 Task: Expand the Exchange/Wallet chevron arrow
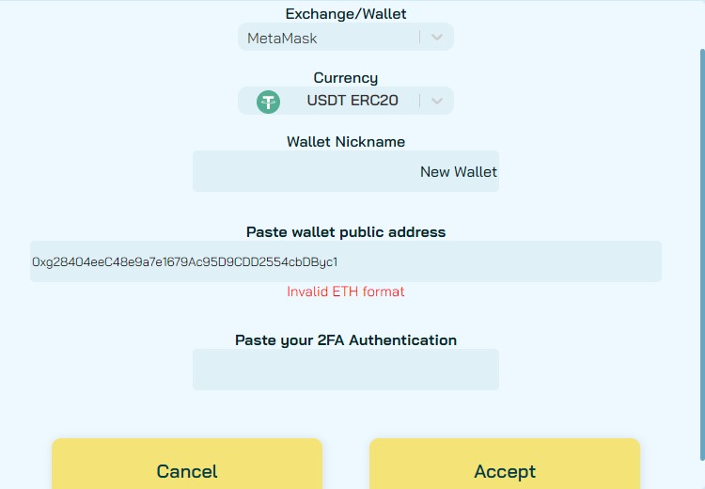coord(437,38)
